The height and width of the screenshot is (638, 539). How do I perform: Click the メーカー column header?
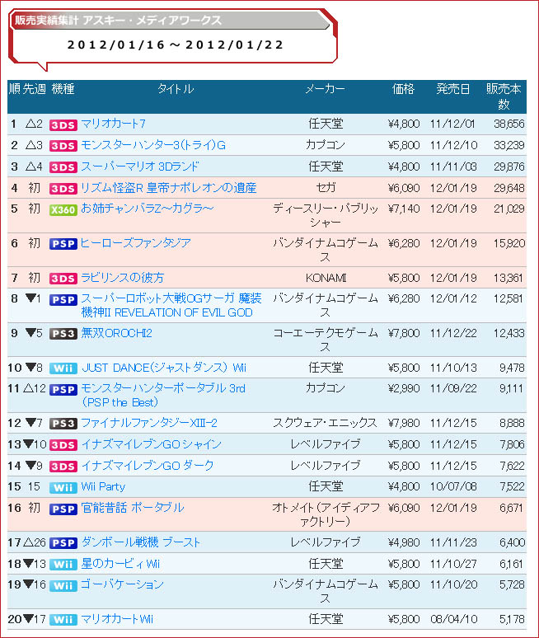coord(326,89)
